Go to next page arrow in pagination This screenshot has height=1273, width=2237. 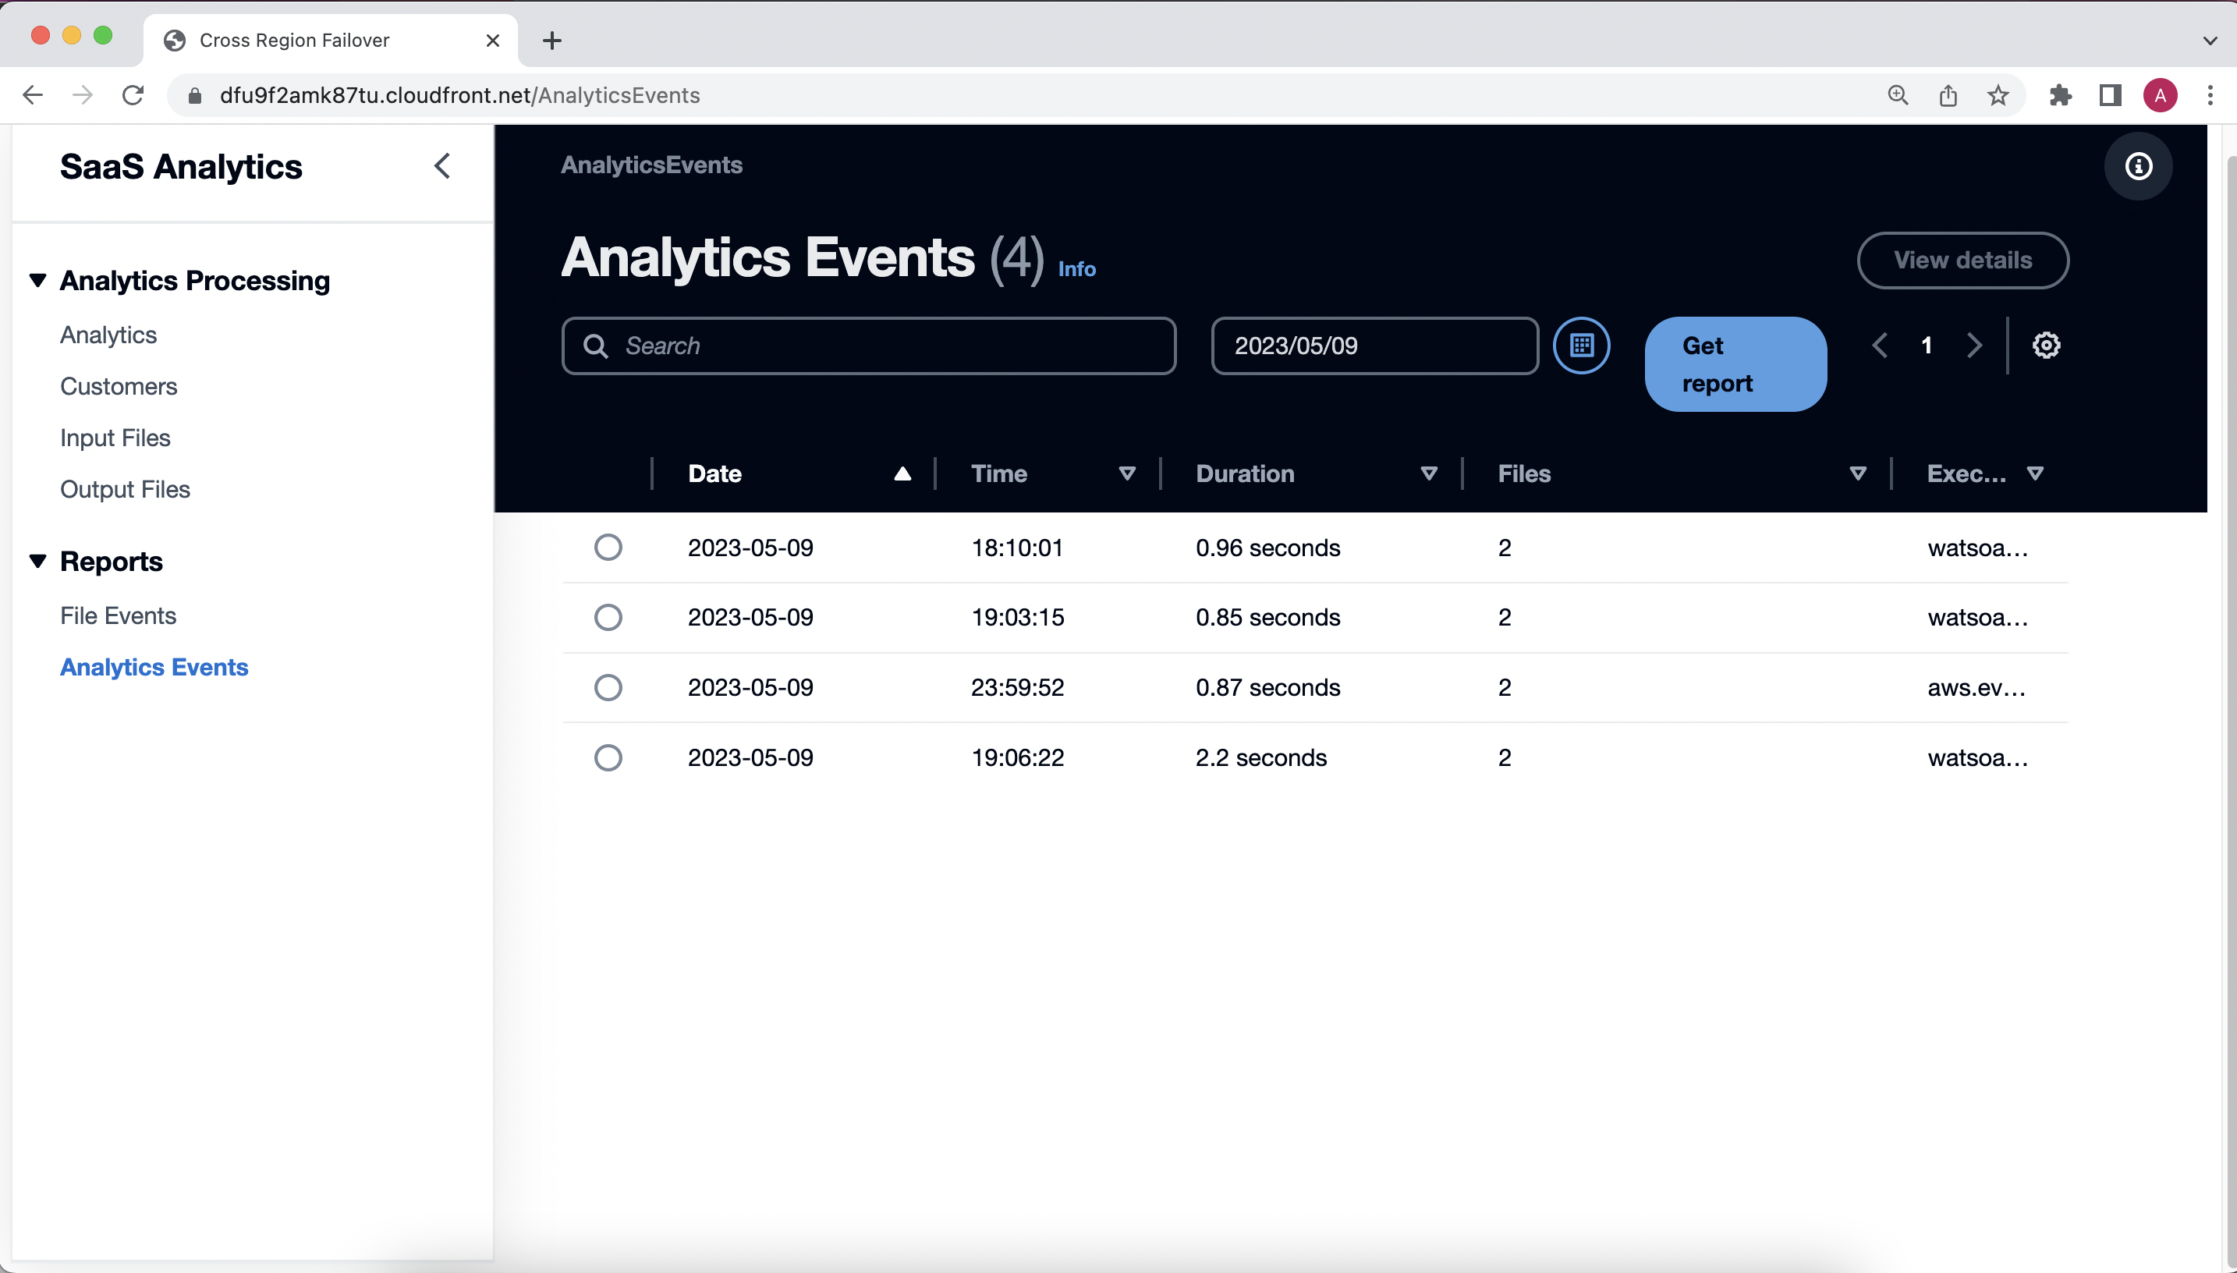tap(1974, 346)
